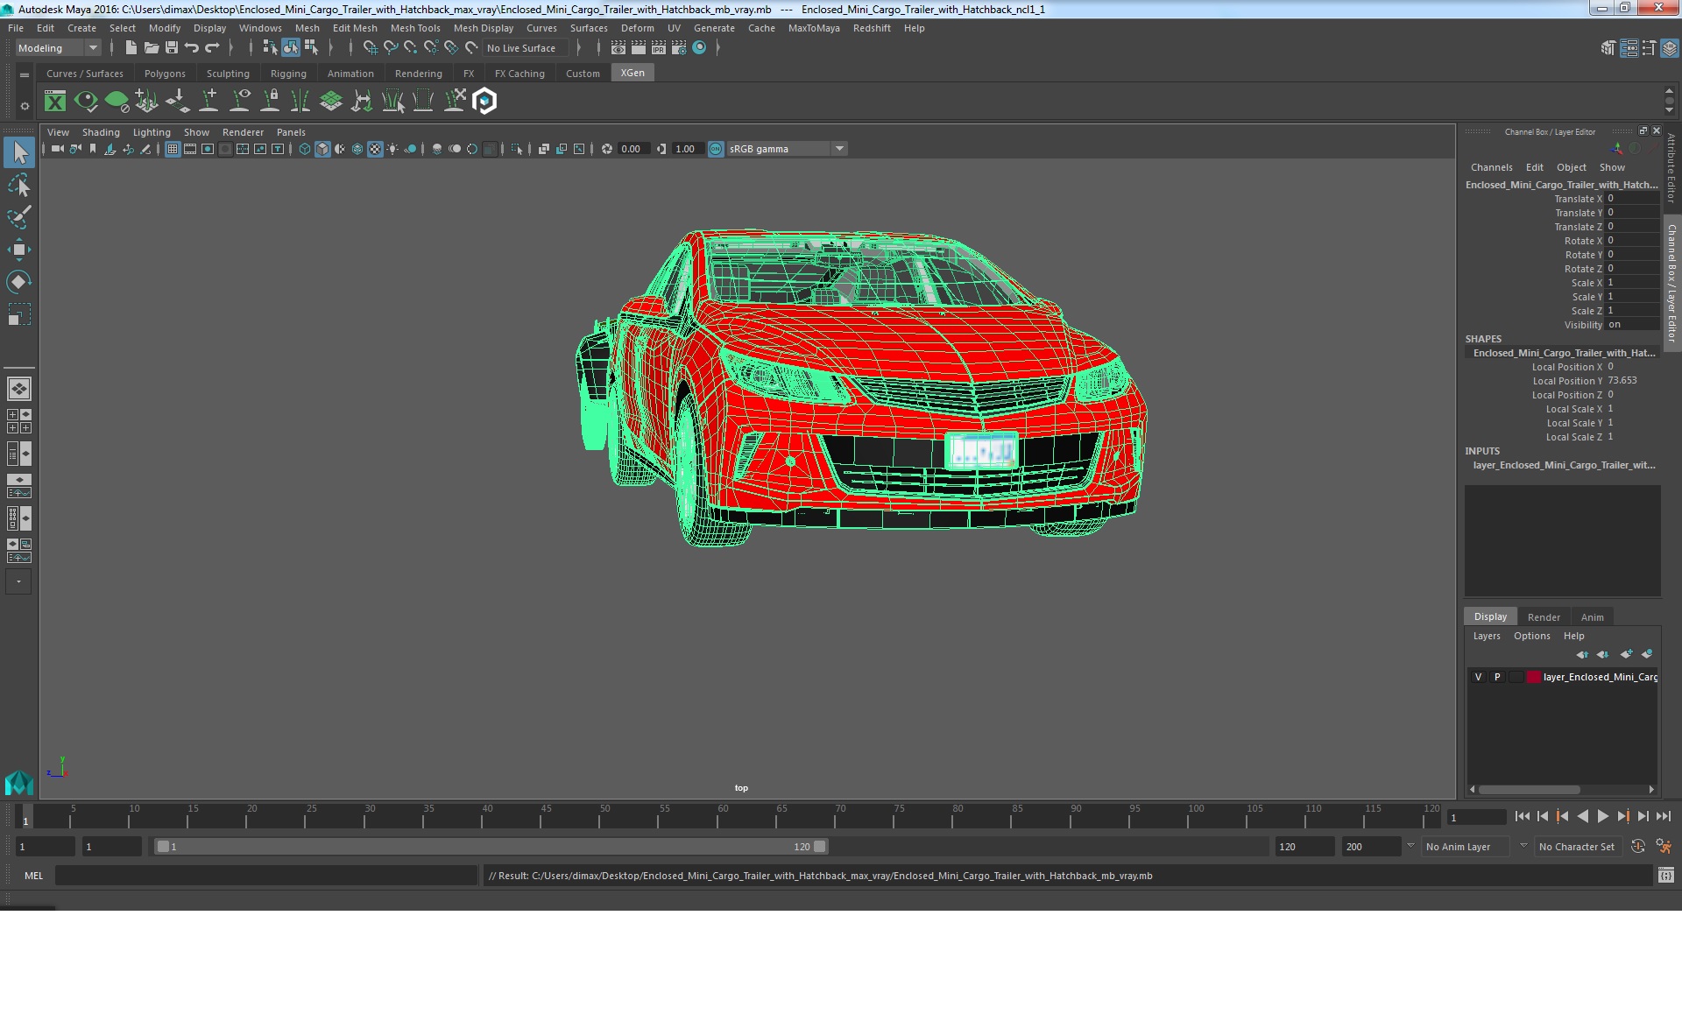Redo action with arrow icon
1682x1014 pixels.
[x=212, y=48]
